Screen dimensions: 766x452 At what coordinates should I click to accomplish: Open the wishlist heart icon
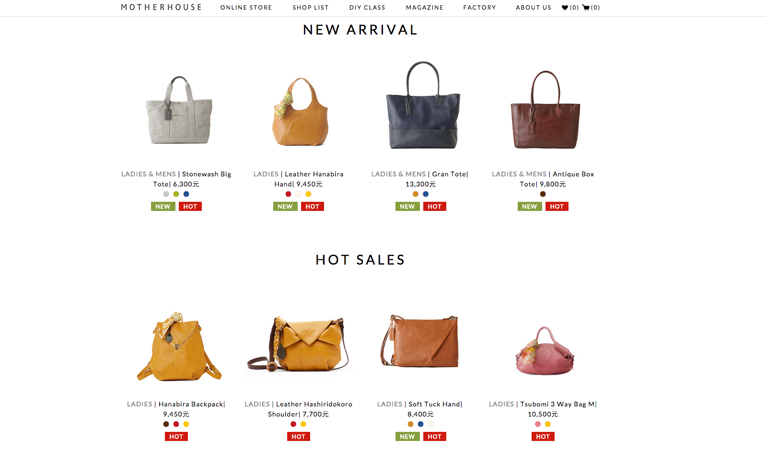pos(565,8)
